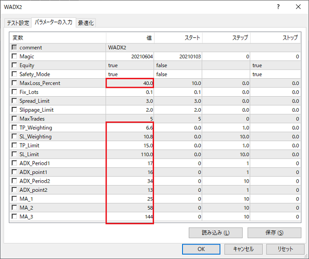
Task: Click the 読み込み (L) load button
Action: point(216,233)
